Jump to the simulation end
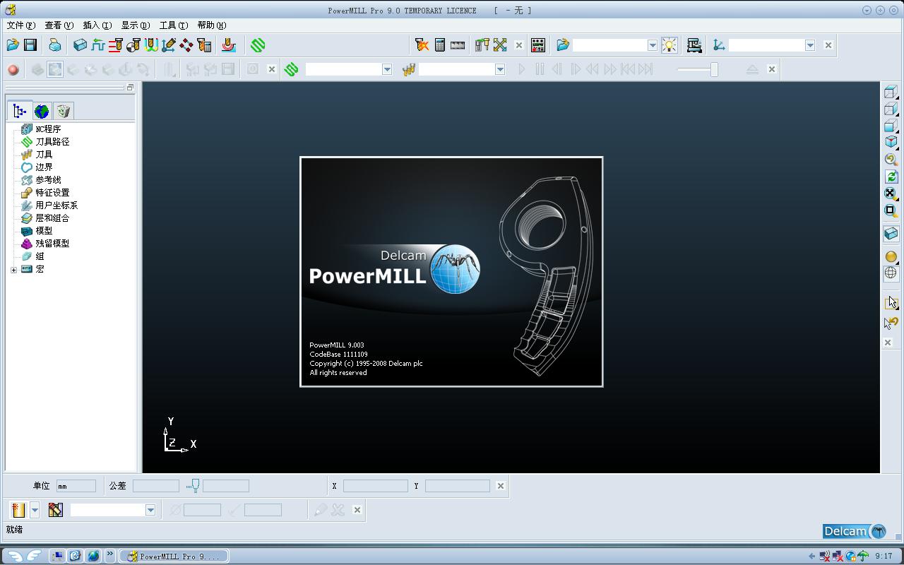Viewport: 904px width, 565px height. click(x=646, y=69)
